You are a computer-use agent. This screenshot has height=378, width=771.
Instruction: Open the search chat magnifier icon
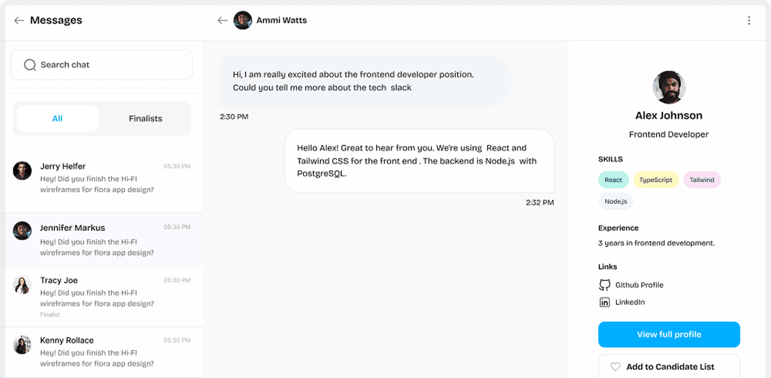[x=30, y=65]
